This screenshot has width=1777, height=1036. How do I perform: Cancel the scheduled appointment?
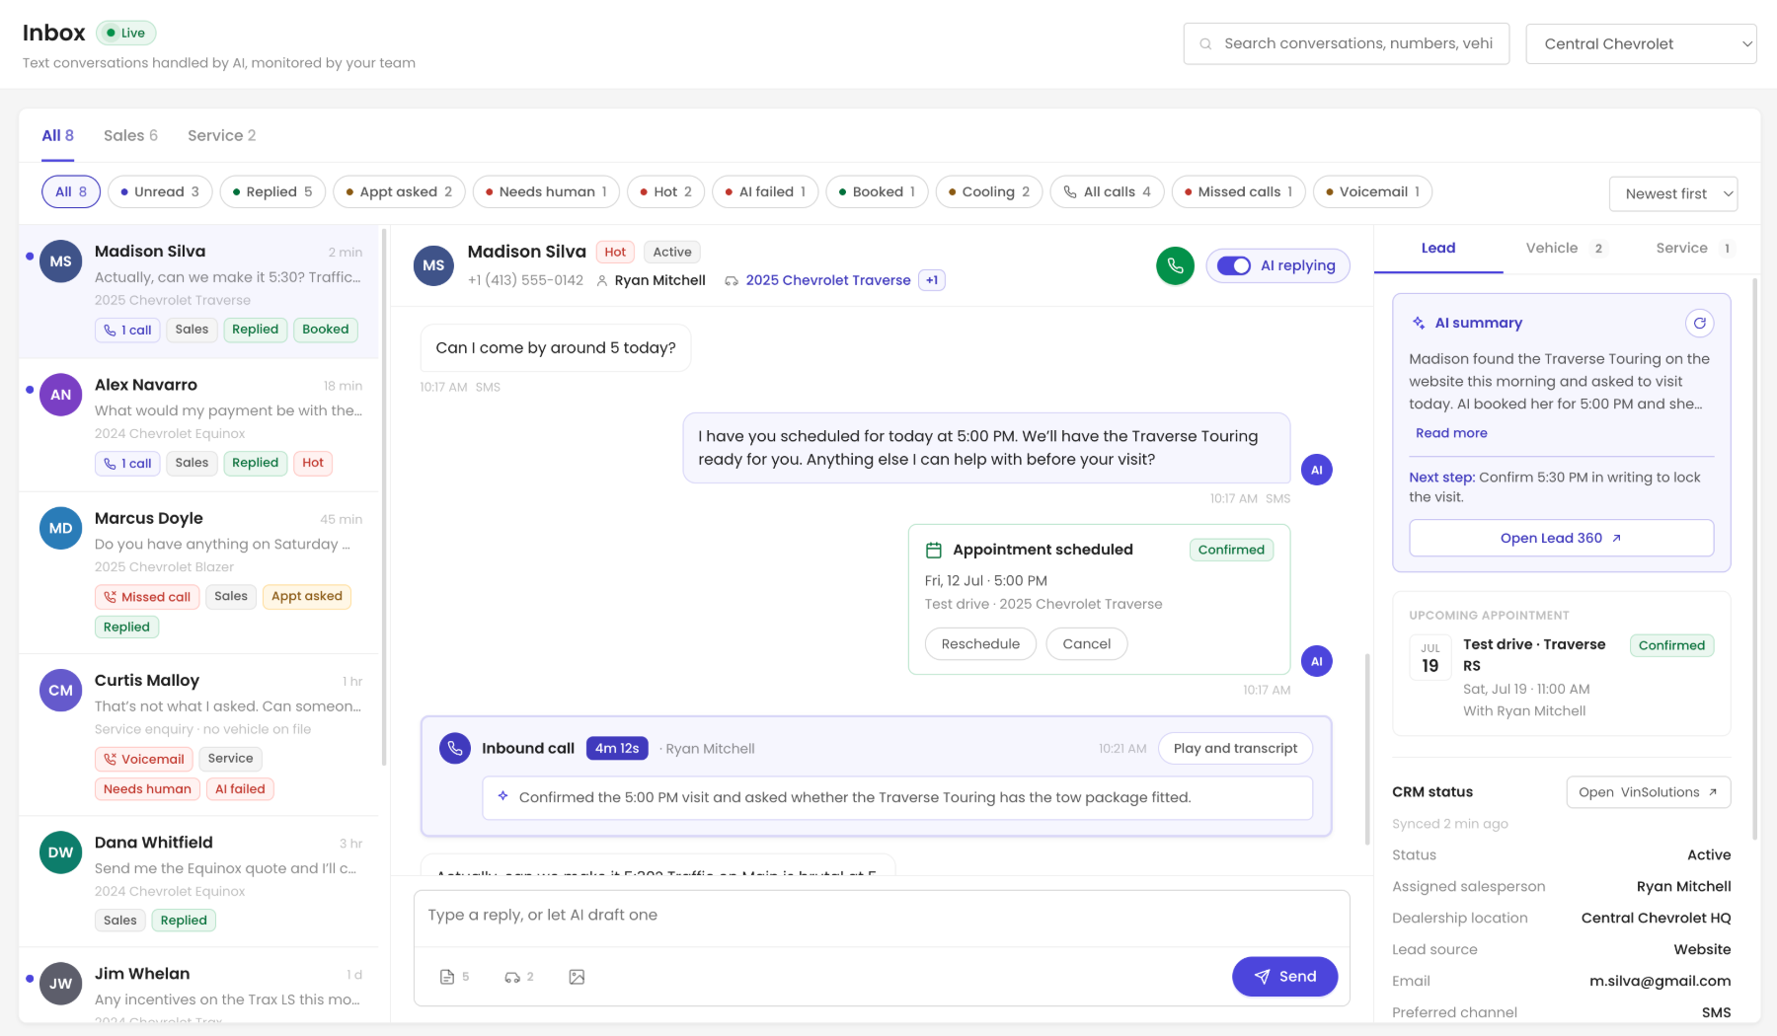(x=1086, y=644)
